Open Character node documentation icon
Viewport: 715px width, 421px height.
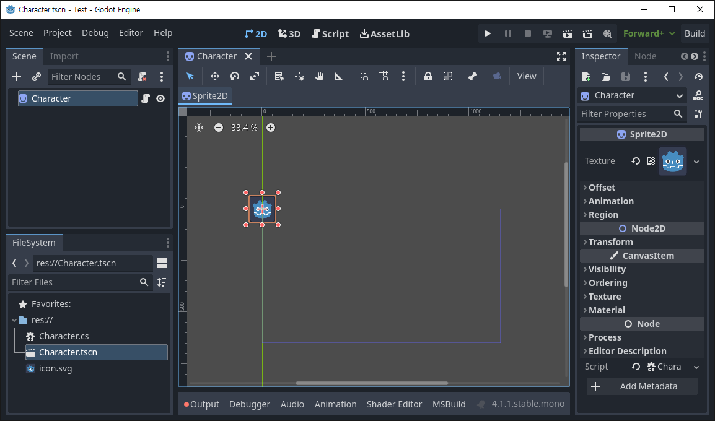tap(698, 96)
